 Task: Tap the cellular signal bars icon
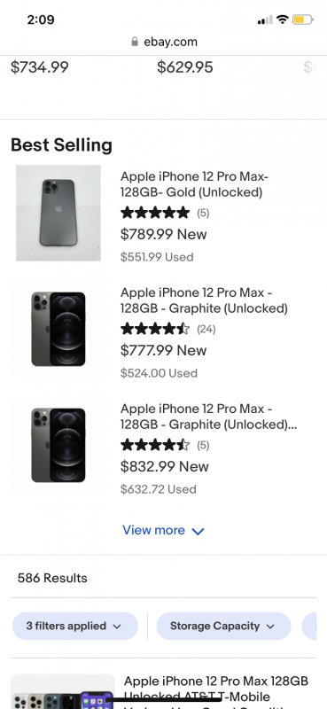[x=265, y=19]
